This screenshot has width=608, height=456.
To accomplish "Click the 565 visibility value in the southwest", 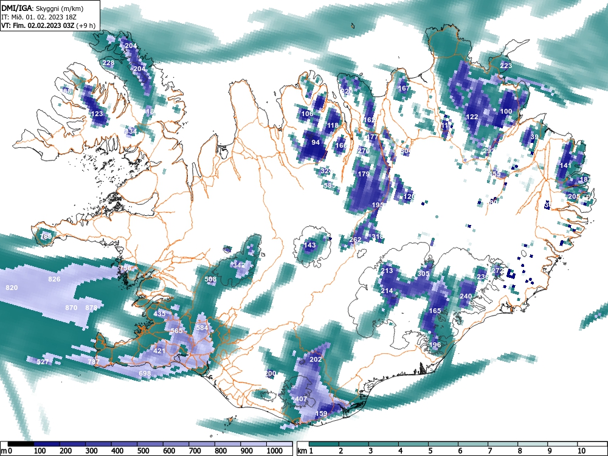I will 176,331.
